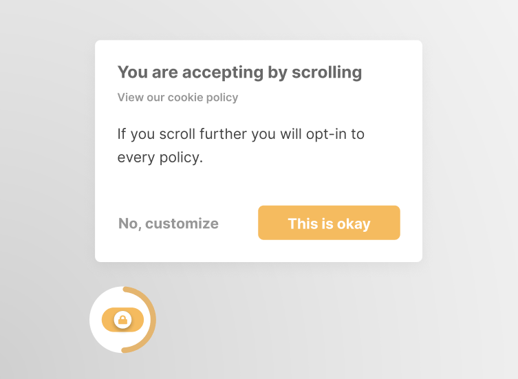The height and width of the screenshot is (379, 518).
Task: Click the padlock icon in the toggle
Action: (122, 320)
